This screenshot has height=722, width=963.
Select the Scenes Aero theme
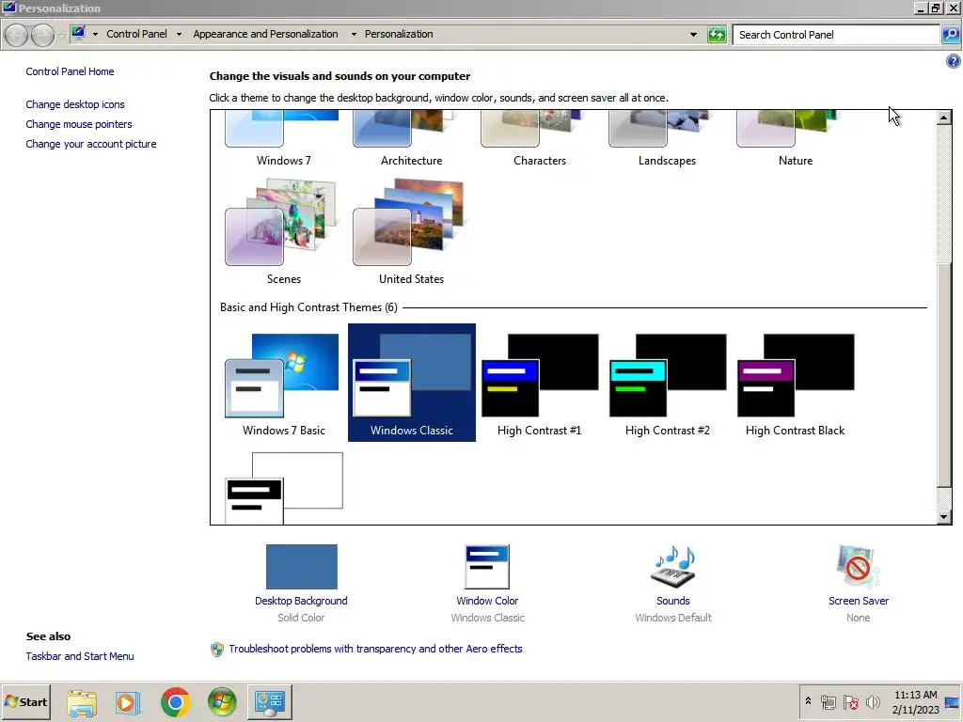283,231
